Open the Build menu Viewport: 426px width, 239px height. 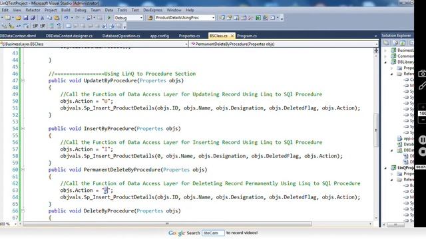tap(65, 10)
